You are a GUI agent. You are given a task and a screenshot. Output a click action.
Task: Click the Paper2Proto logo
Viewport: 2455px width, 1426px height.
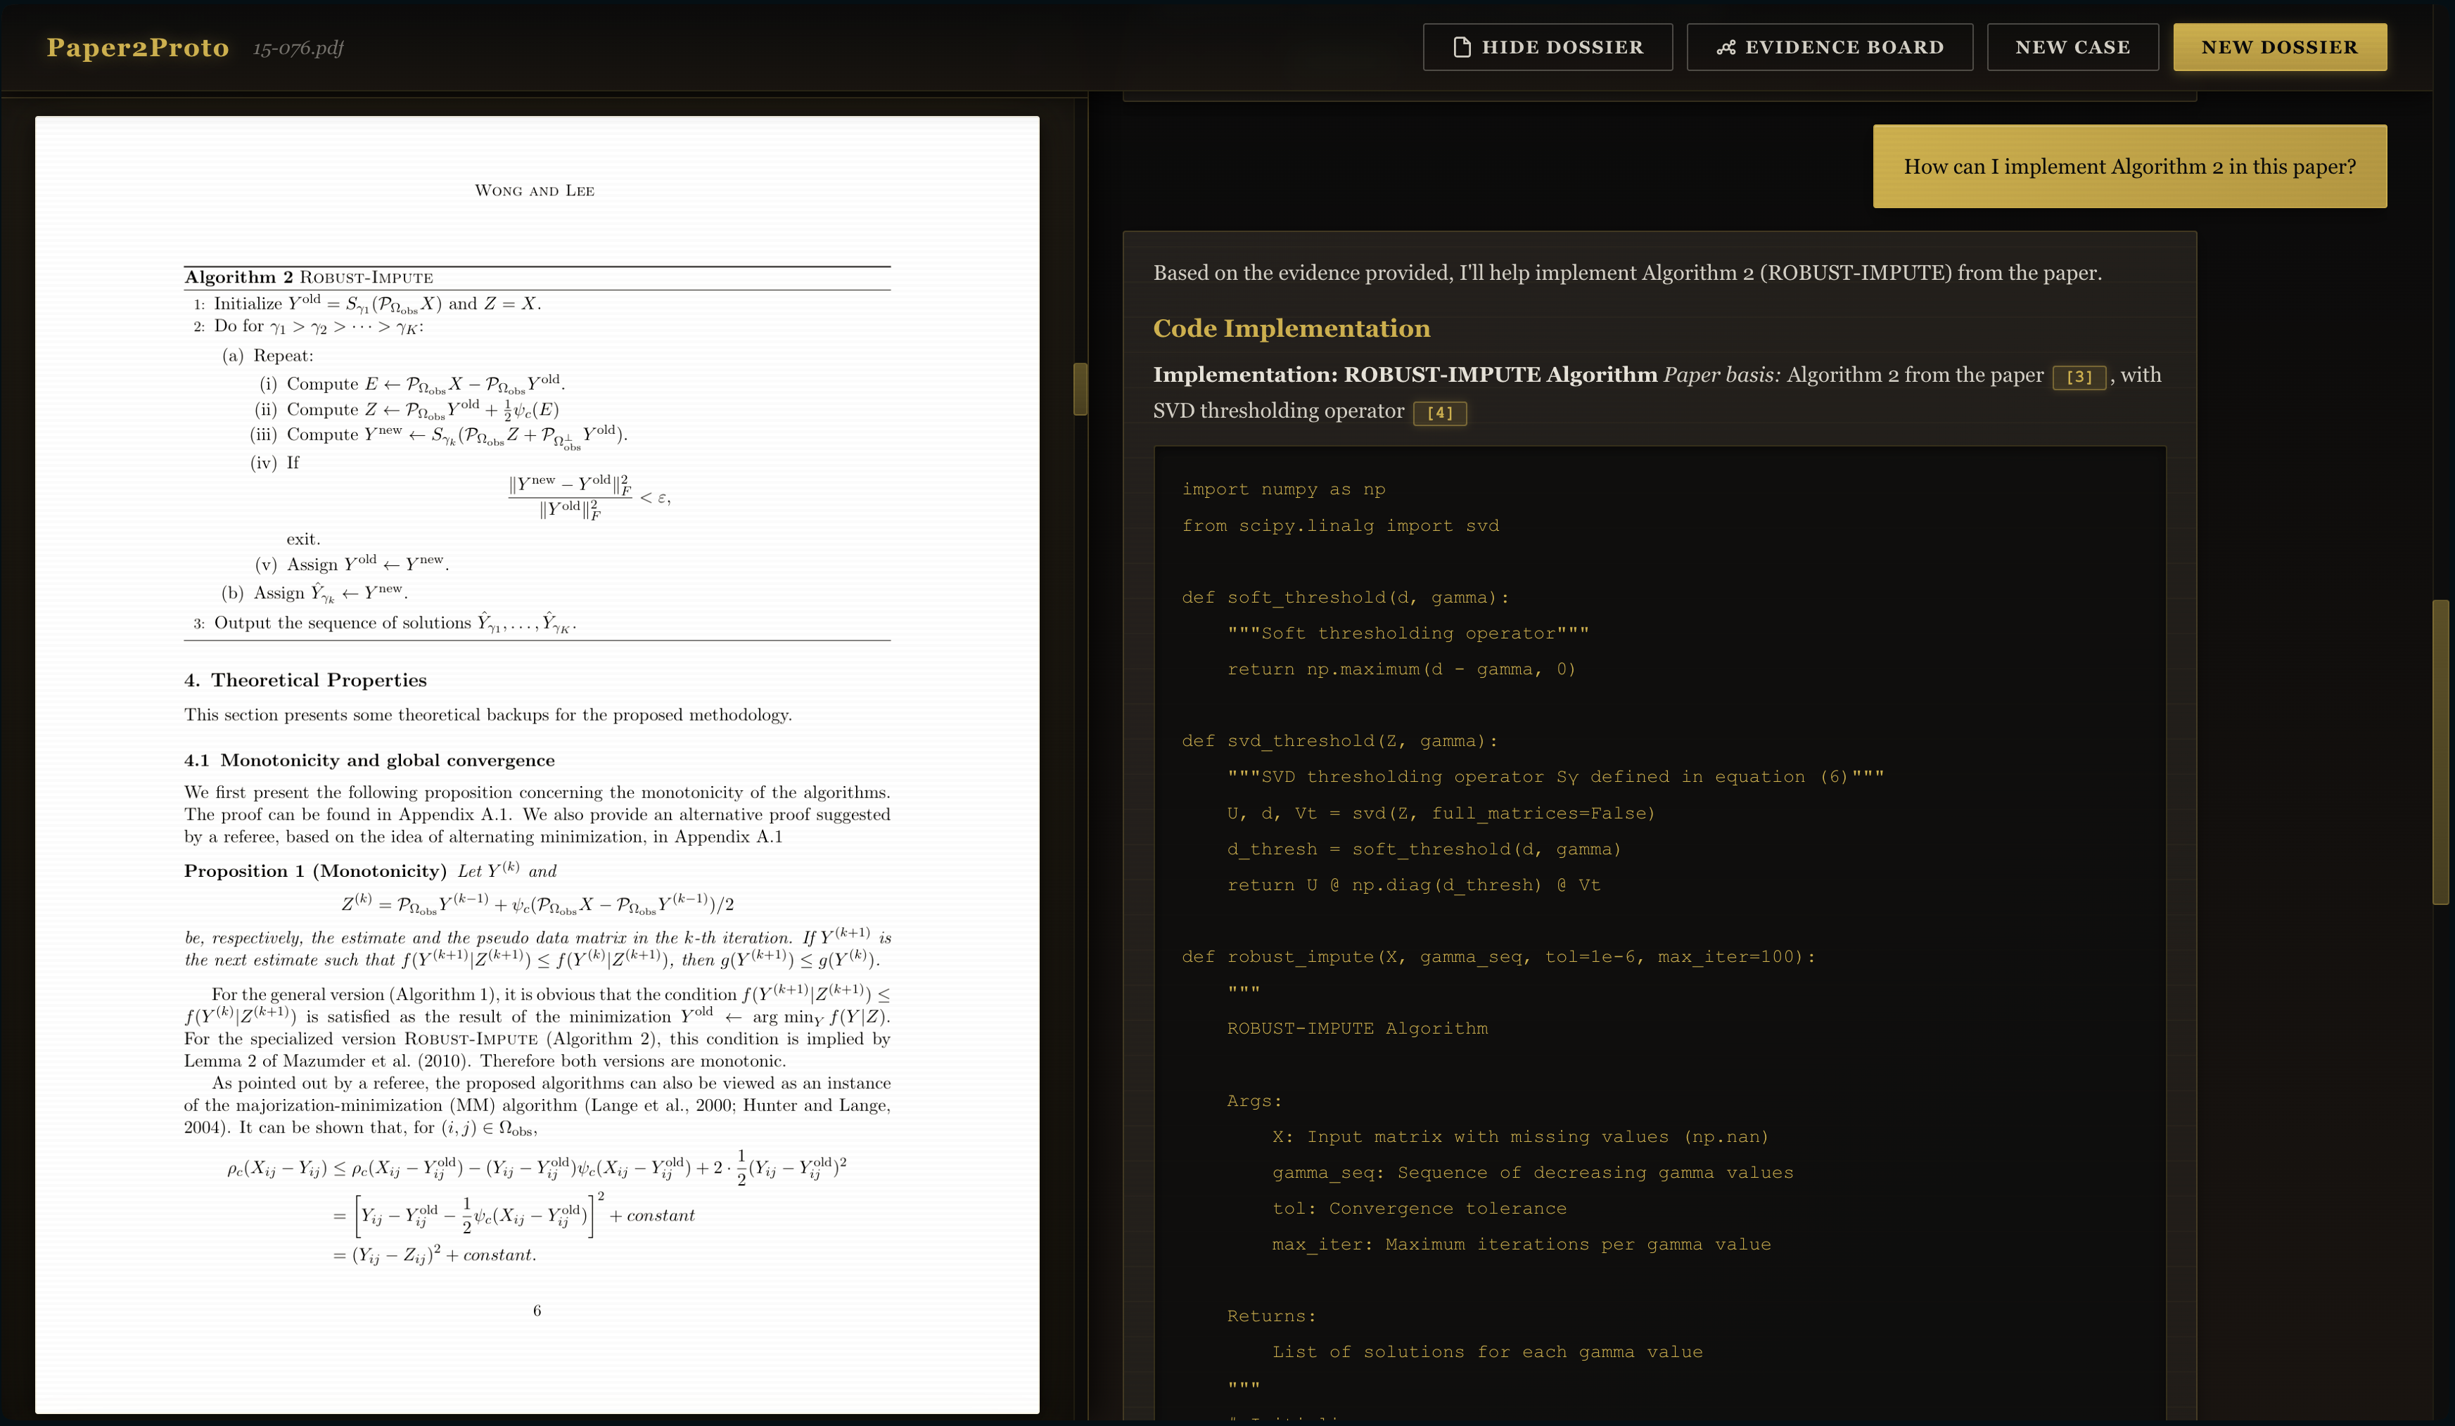click(x=137, y=46)
